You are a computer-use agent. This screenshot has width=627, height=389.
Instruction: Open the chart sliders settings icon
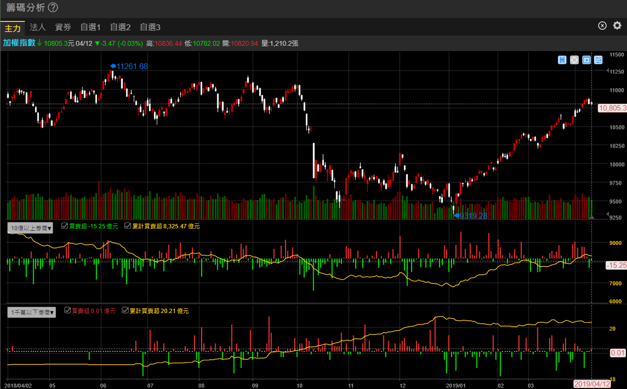(599, 60)
